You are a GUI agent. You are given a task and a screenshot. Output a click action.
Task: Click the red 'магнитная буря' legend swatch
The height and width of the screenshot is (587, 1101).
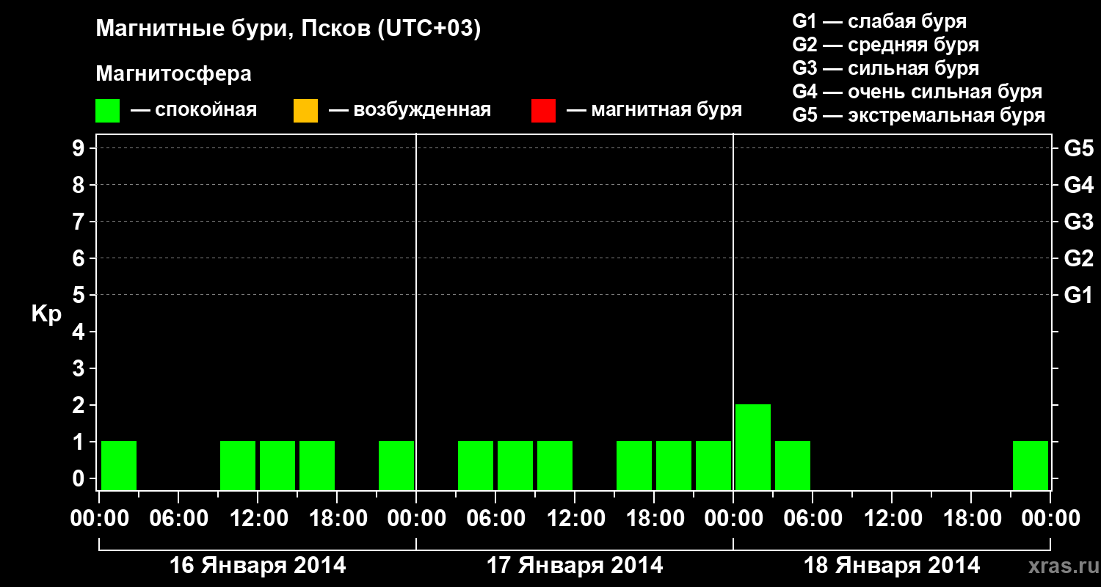(543, 111)
